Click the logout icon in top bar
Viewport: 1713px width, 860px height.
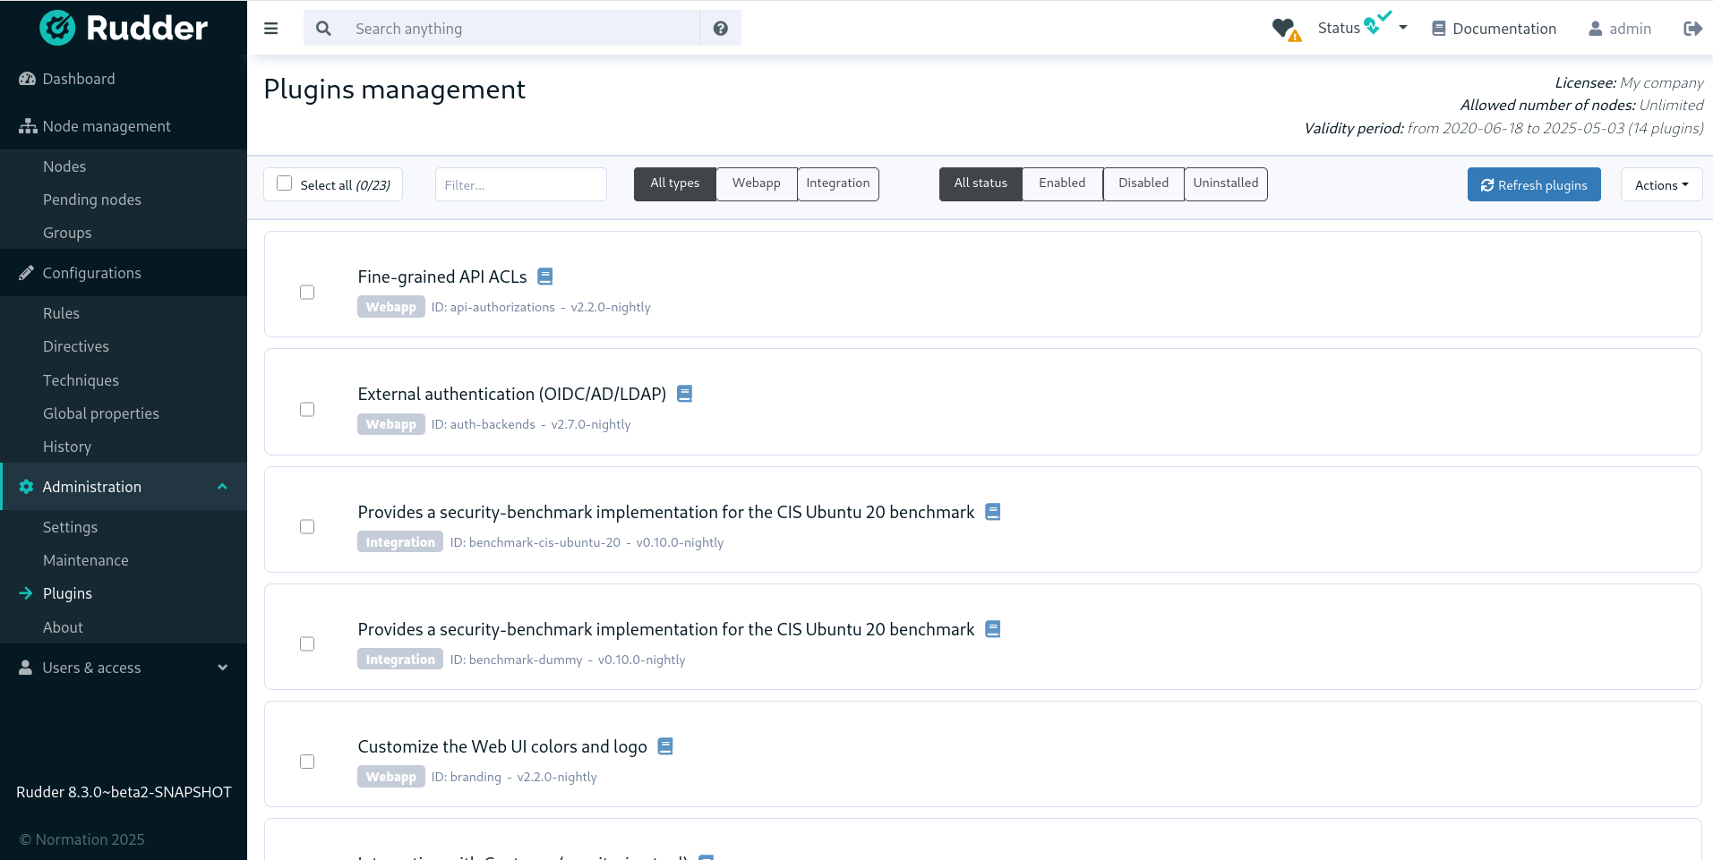tap(1692, 29)
